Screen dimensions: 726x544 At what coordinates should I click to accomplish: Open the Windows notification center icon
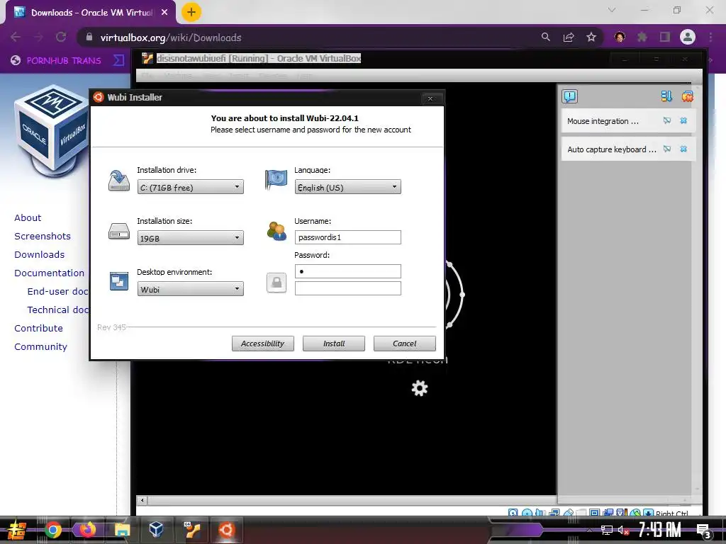[704, 531]
